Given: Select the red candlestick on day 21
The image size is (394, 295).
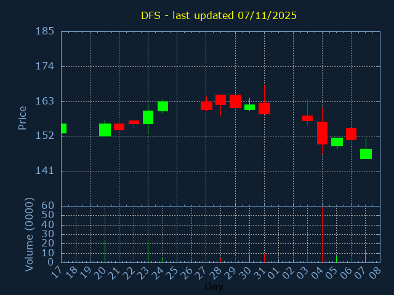Looking at the screenshot, I should click(119, 127).
